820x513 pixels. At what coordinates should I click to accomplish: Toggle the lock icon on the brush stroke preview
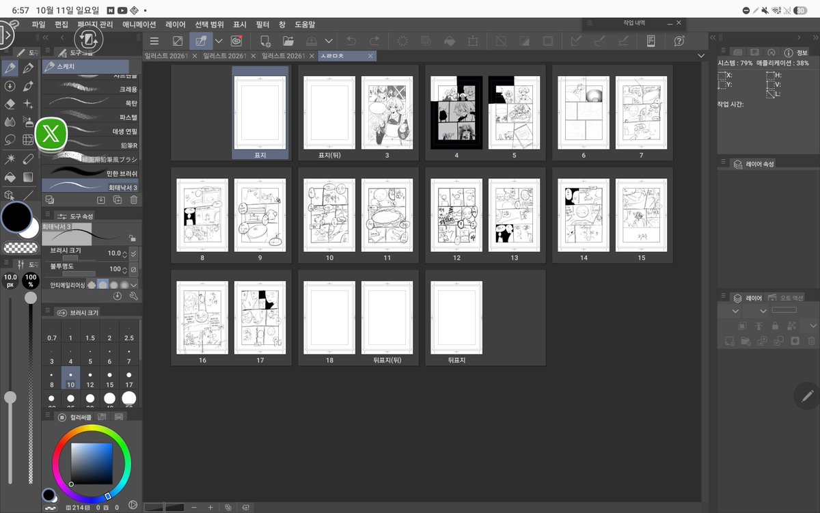[132, 238]
